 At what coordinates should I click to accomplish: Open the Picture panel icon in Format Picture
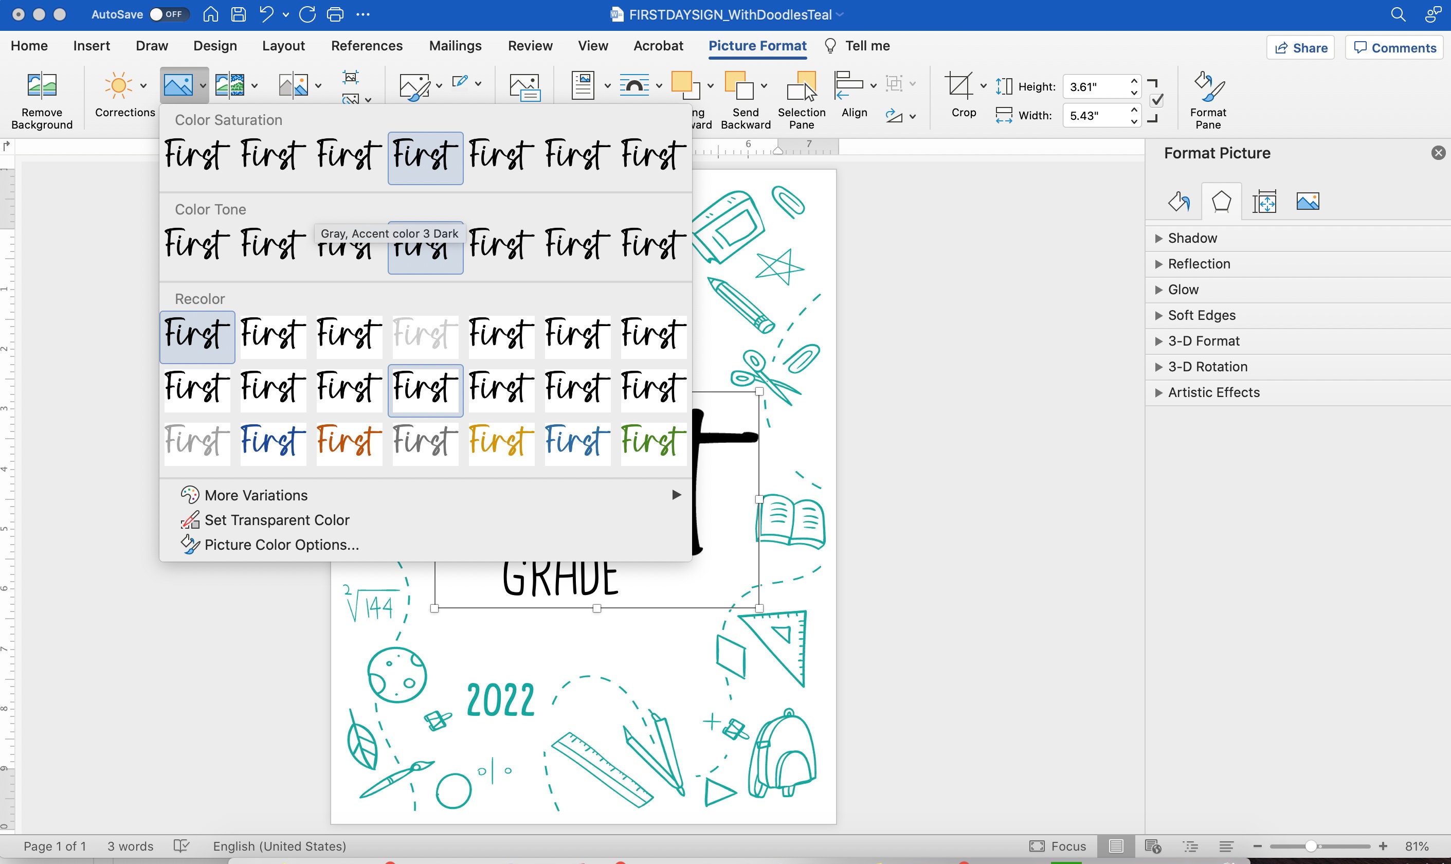coord(1307,202)
